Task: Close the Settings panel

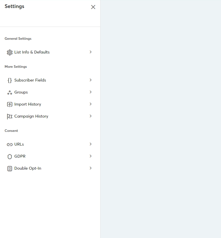Action: [93, 7]
